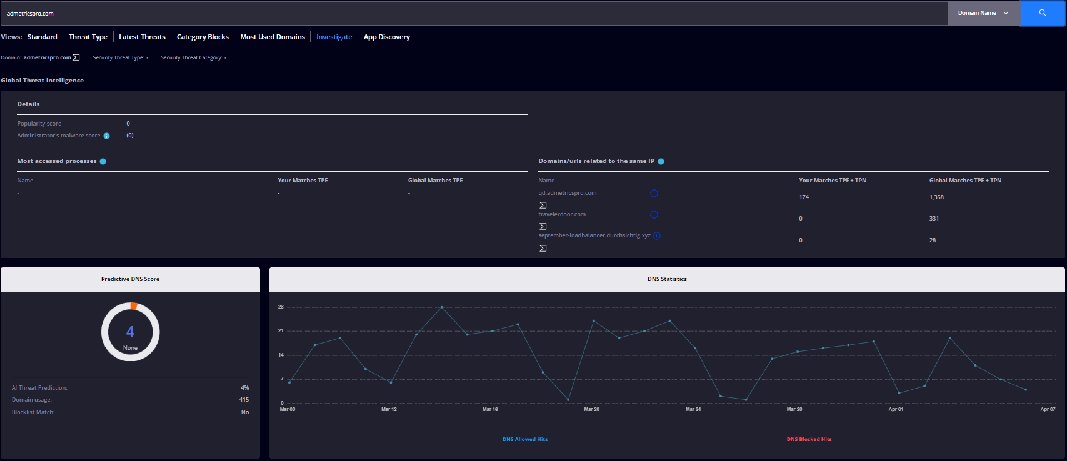Click the Domain usage value 415

coord(244,400)
